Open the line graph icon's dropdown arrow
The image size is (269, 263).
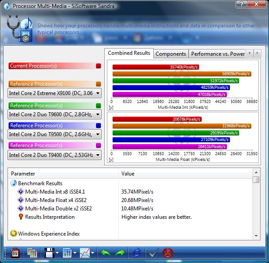click(x=92, y=253)
